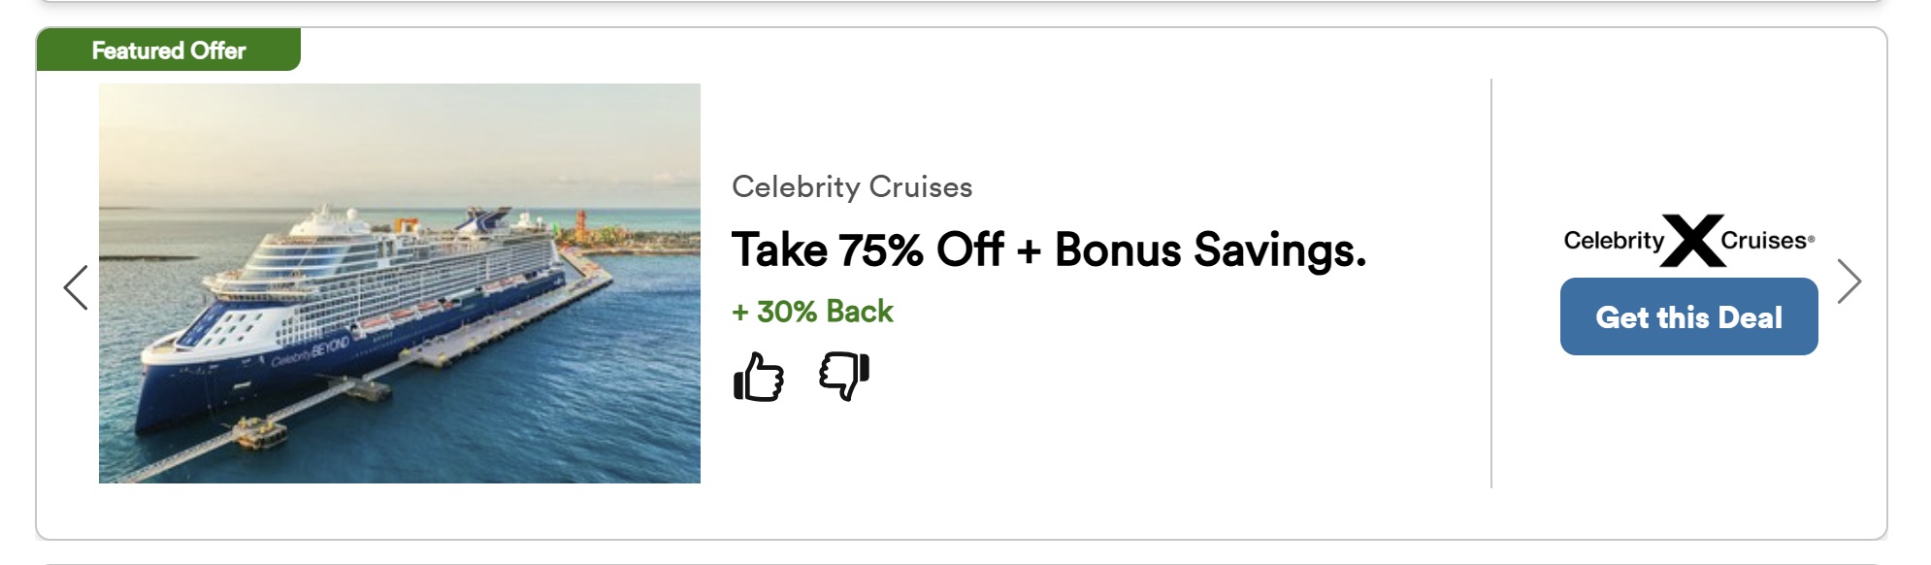
Task: Click the word "Cruises" in the logo
Action: [1764, 241]
